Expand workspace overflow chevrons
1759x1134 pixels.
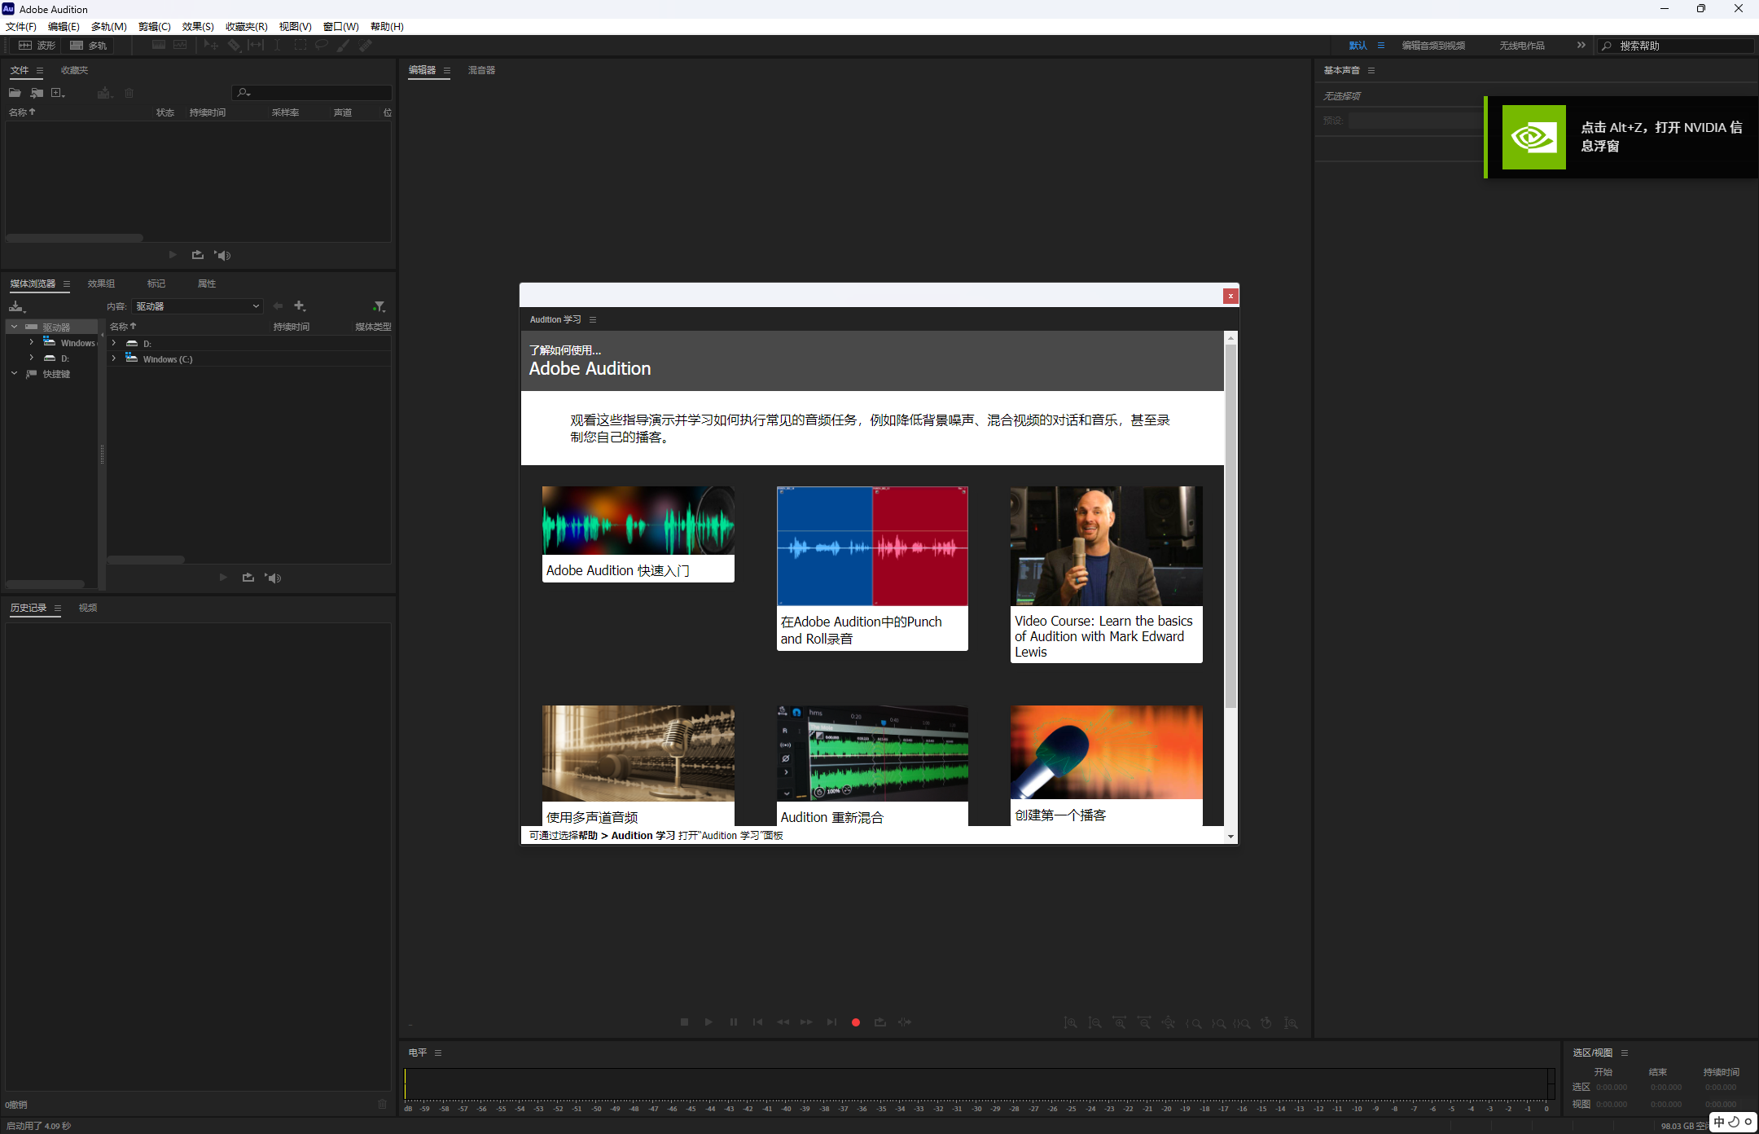click(x=1581, y=46)
